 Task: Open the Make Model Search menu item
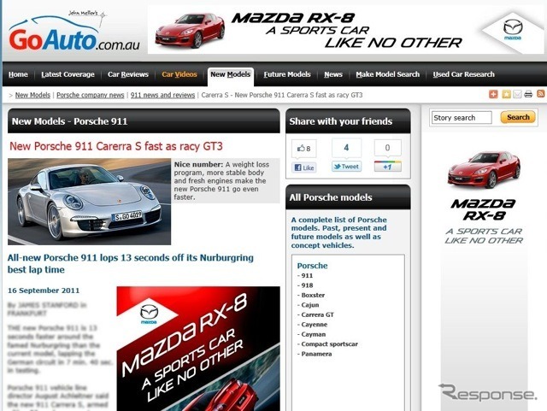pos(387,74)
